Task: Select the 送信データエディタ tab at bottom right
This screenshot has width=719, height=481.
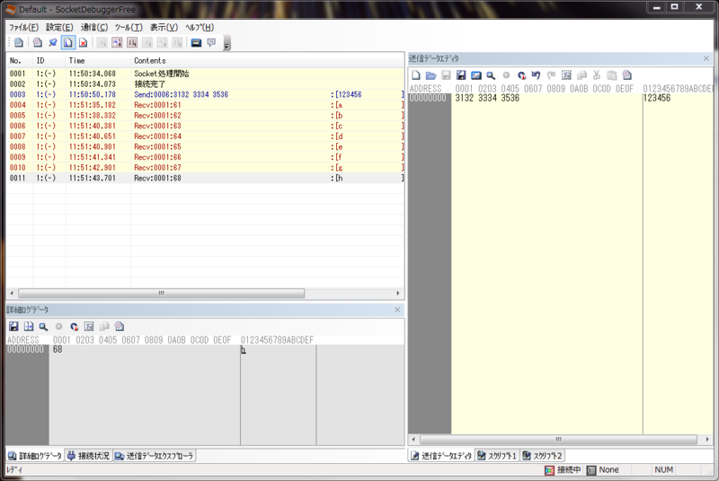Action: (441, 456)
